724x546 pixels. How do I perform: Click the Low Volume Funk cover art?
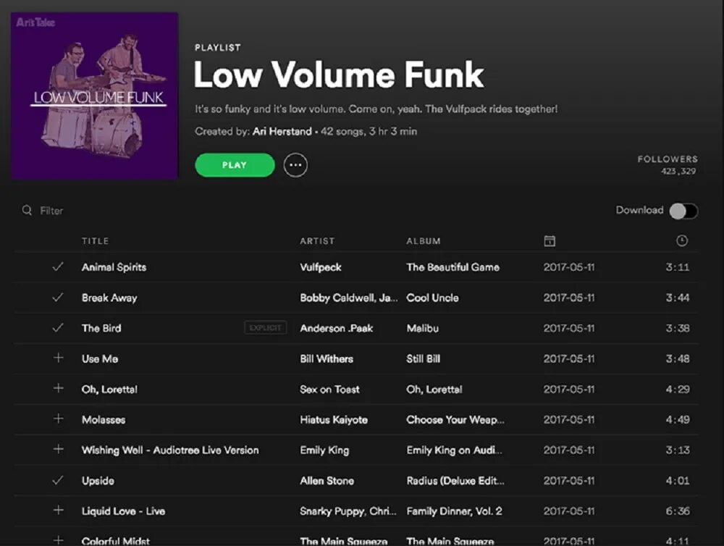95,96
